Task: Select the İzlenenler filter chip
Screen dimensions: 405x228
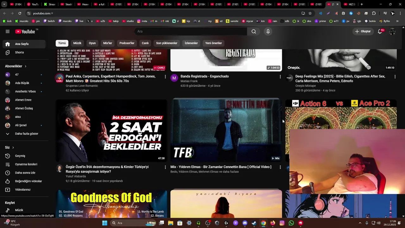Action: [191, 43]
